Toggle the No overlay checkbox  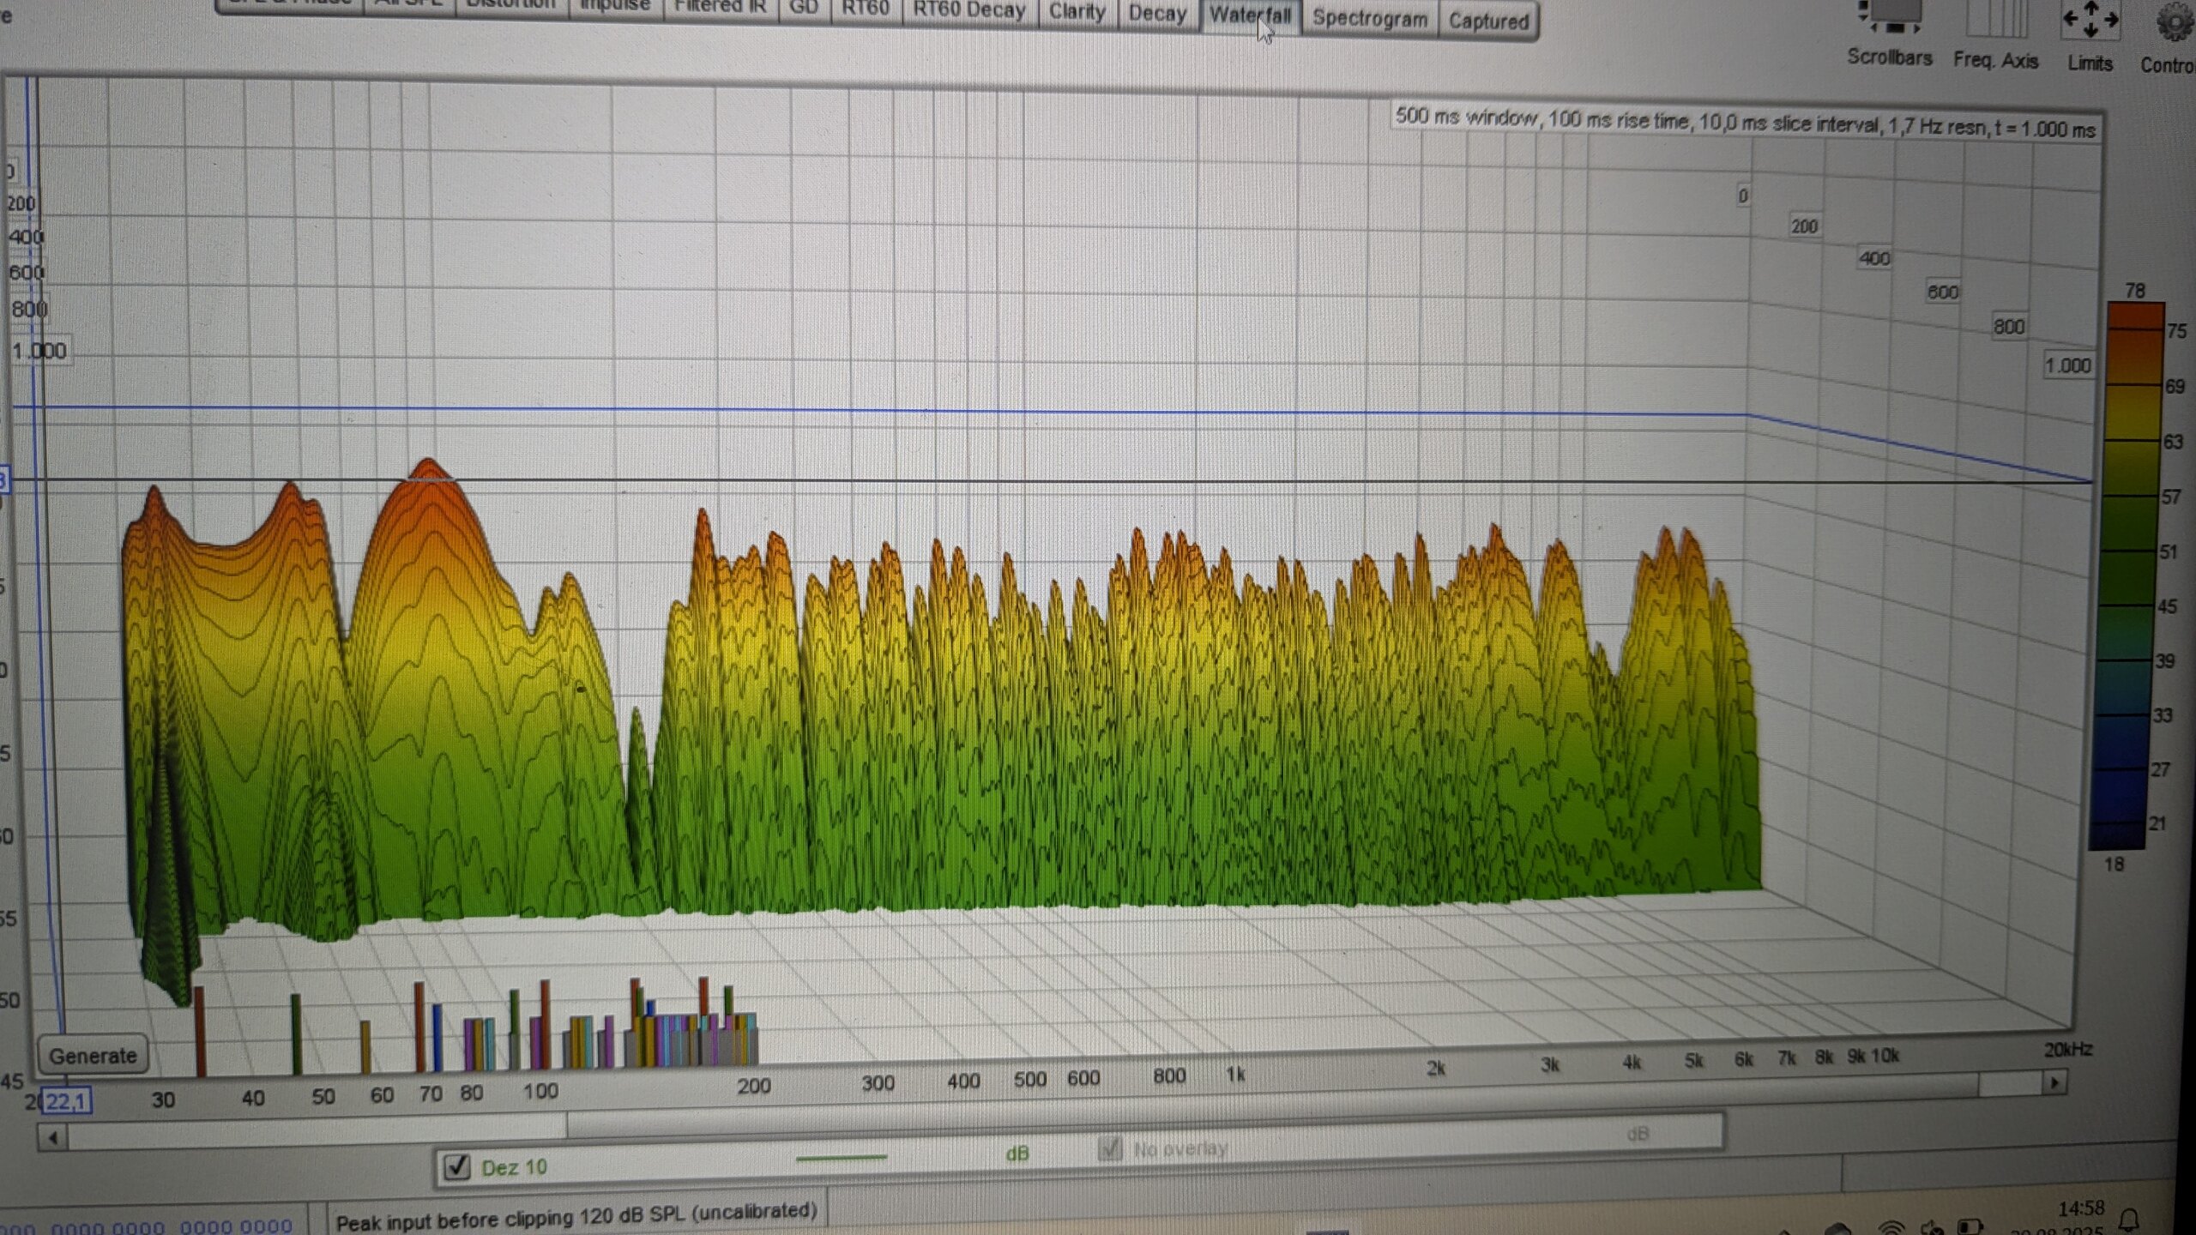point(1110,1148)
